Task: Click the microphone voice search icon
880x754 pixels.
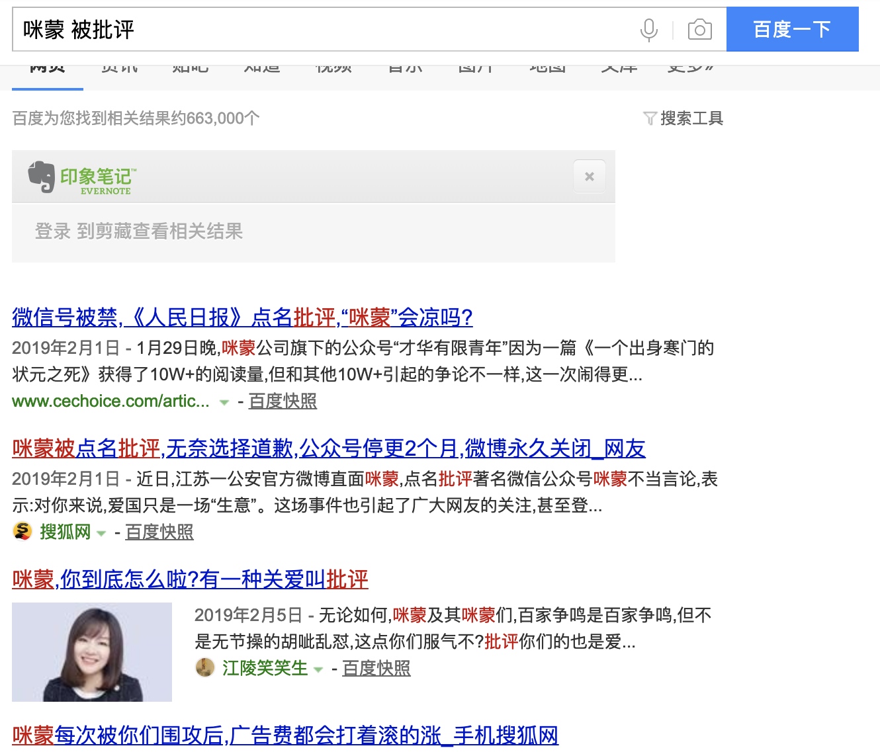Action: [649, 30]
